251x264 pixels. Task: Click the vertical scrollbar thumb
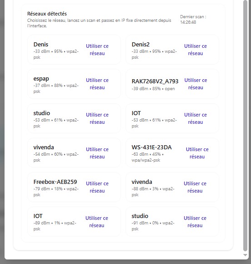[245, 126]
